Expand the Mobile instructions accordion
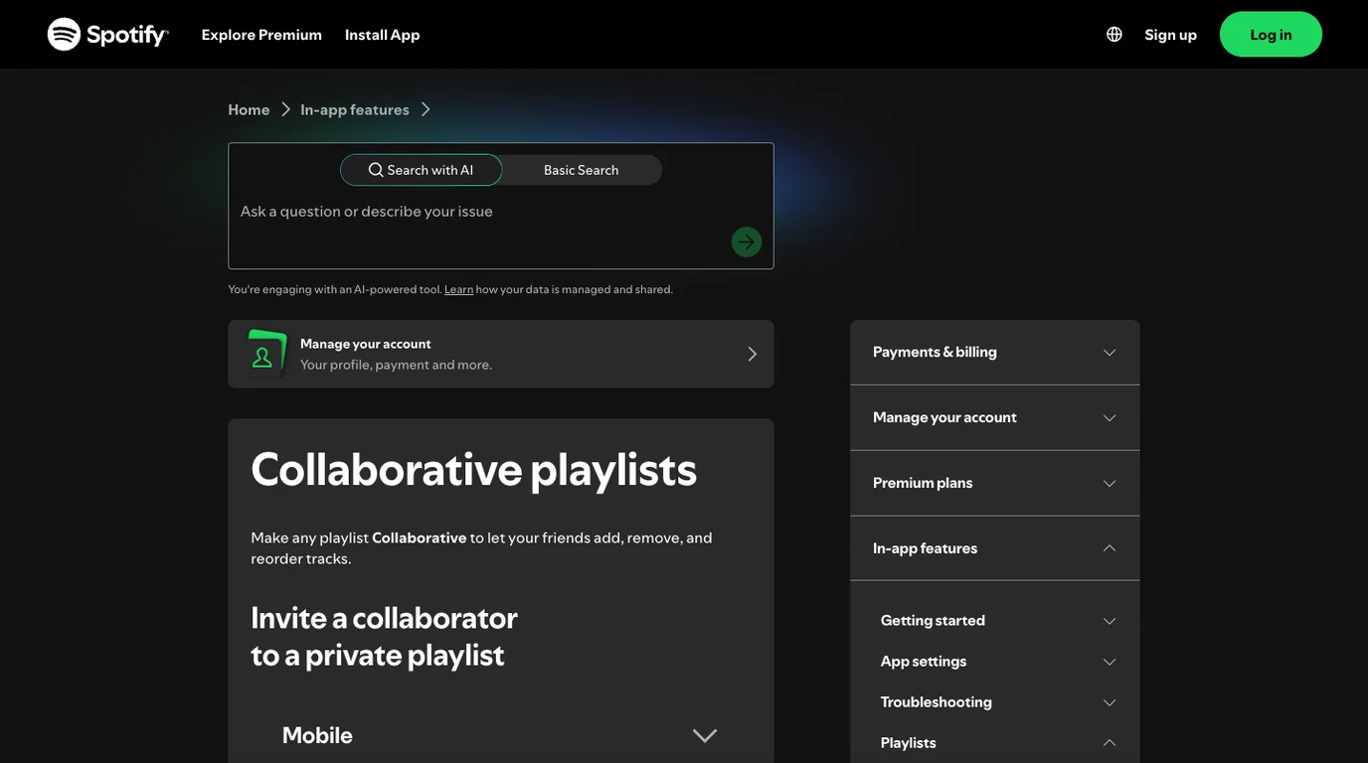 click(500, 735)
